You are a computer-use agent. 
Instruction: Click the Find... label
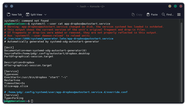point(170,15)
